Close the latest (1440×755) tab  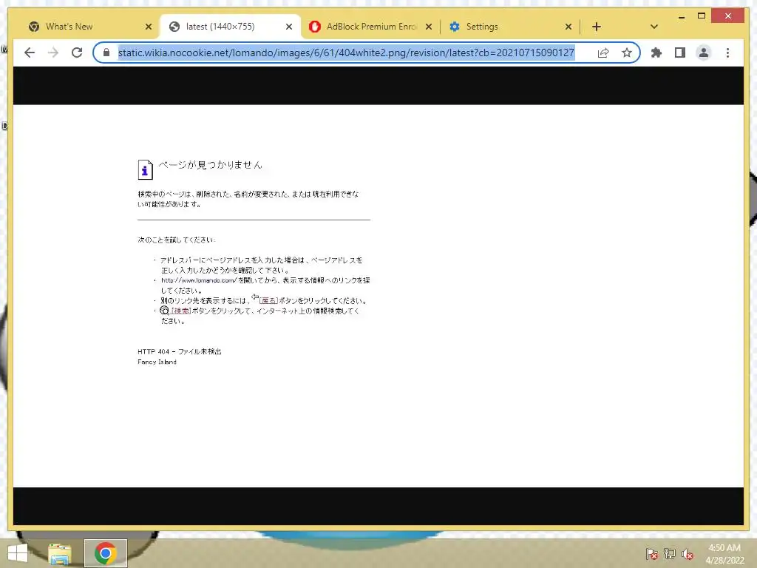click(289, 27)
